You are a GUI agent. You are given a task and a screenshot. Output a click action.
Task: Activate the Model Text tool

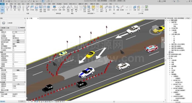point(68,9)
